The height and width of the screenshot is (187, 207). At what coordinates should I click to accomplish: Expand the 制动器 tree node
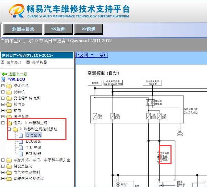[x=3, y=104]
